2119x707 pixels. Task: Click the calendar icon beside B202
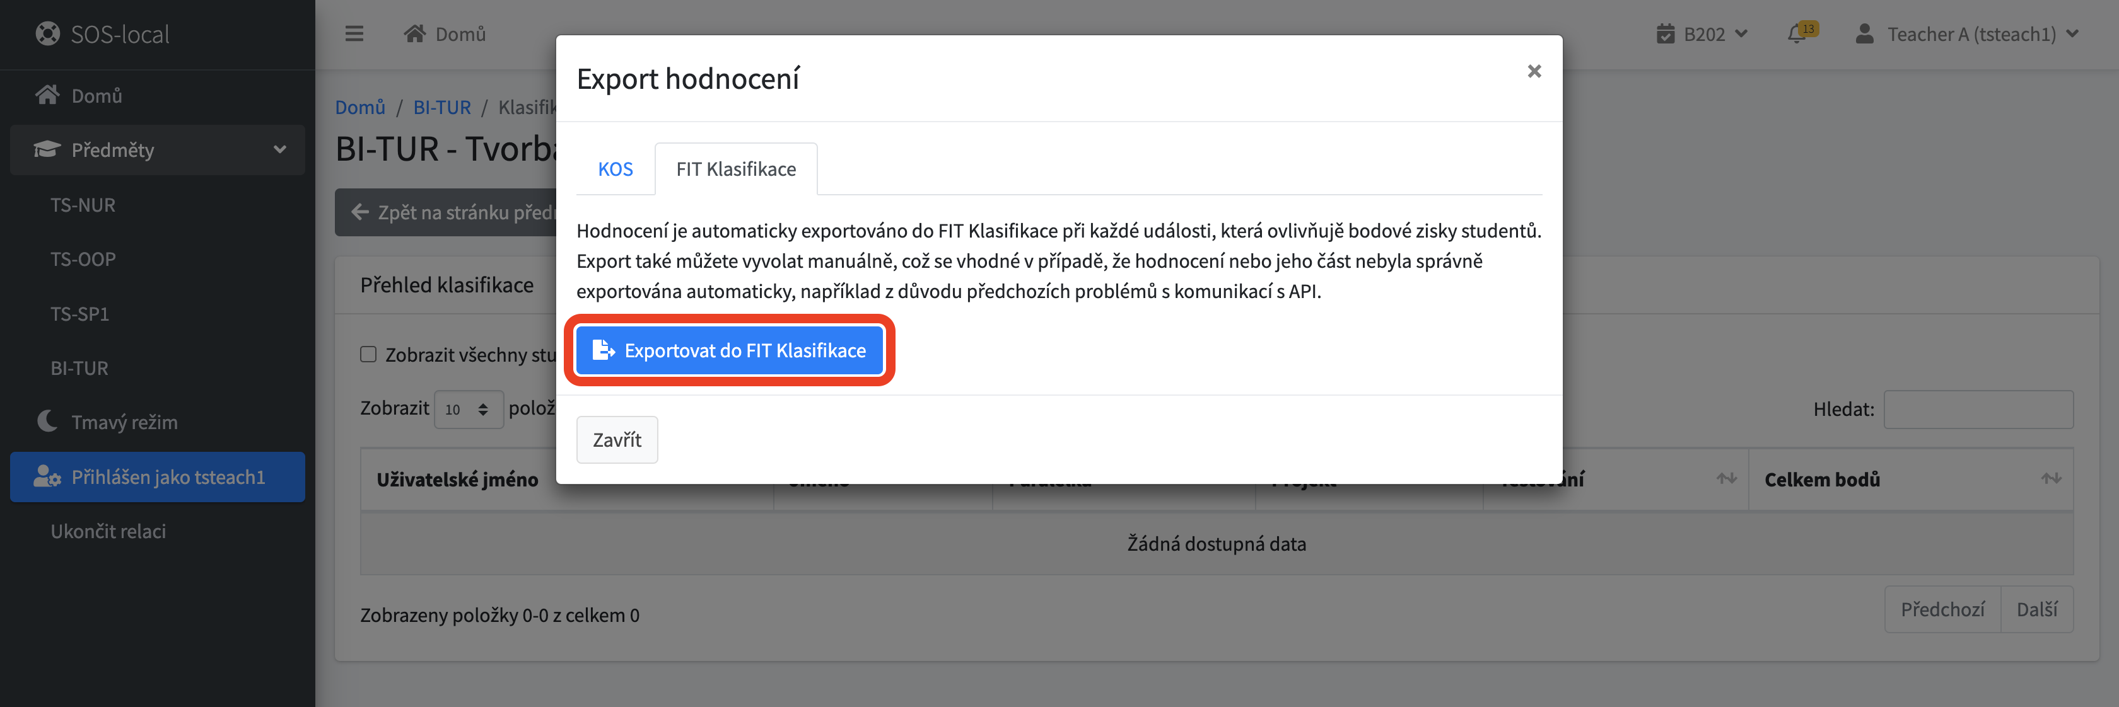[1666, 33]
